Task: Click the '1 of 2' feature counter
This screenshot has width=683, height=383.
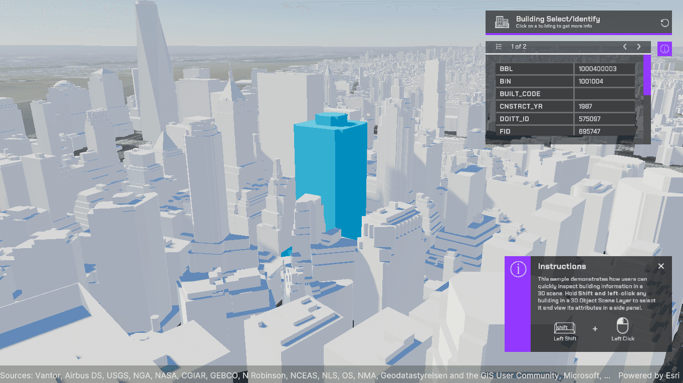Action: click(519, 47)
